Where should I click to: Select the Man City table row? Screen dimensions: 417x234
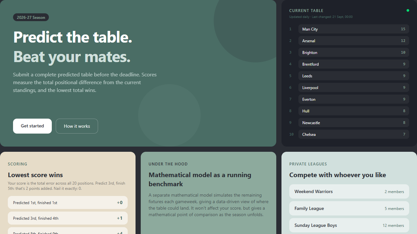pos(353,29)
